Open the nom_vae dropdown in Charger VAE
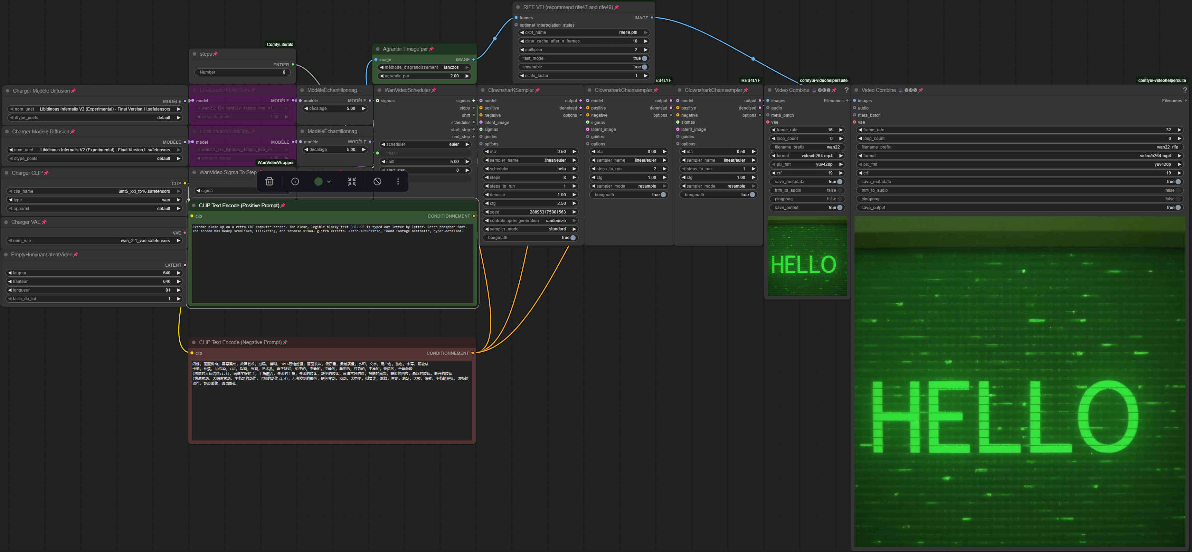This screenshot has width=1192, height=552. point(94,241)
